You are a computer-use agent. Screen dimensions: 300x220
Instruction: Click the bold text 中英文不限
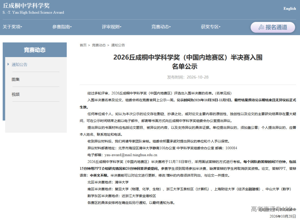pos(99,175)
